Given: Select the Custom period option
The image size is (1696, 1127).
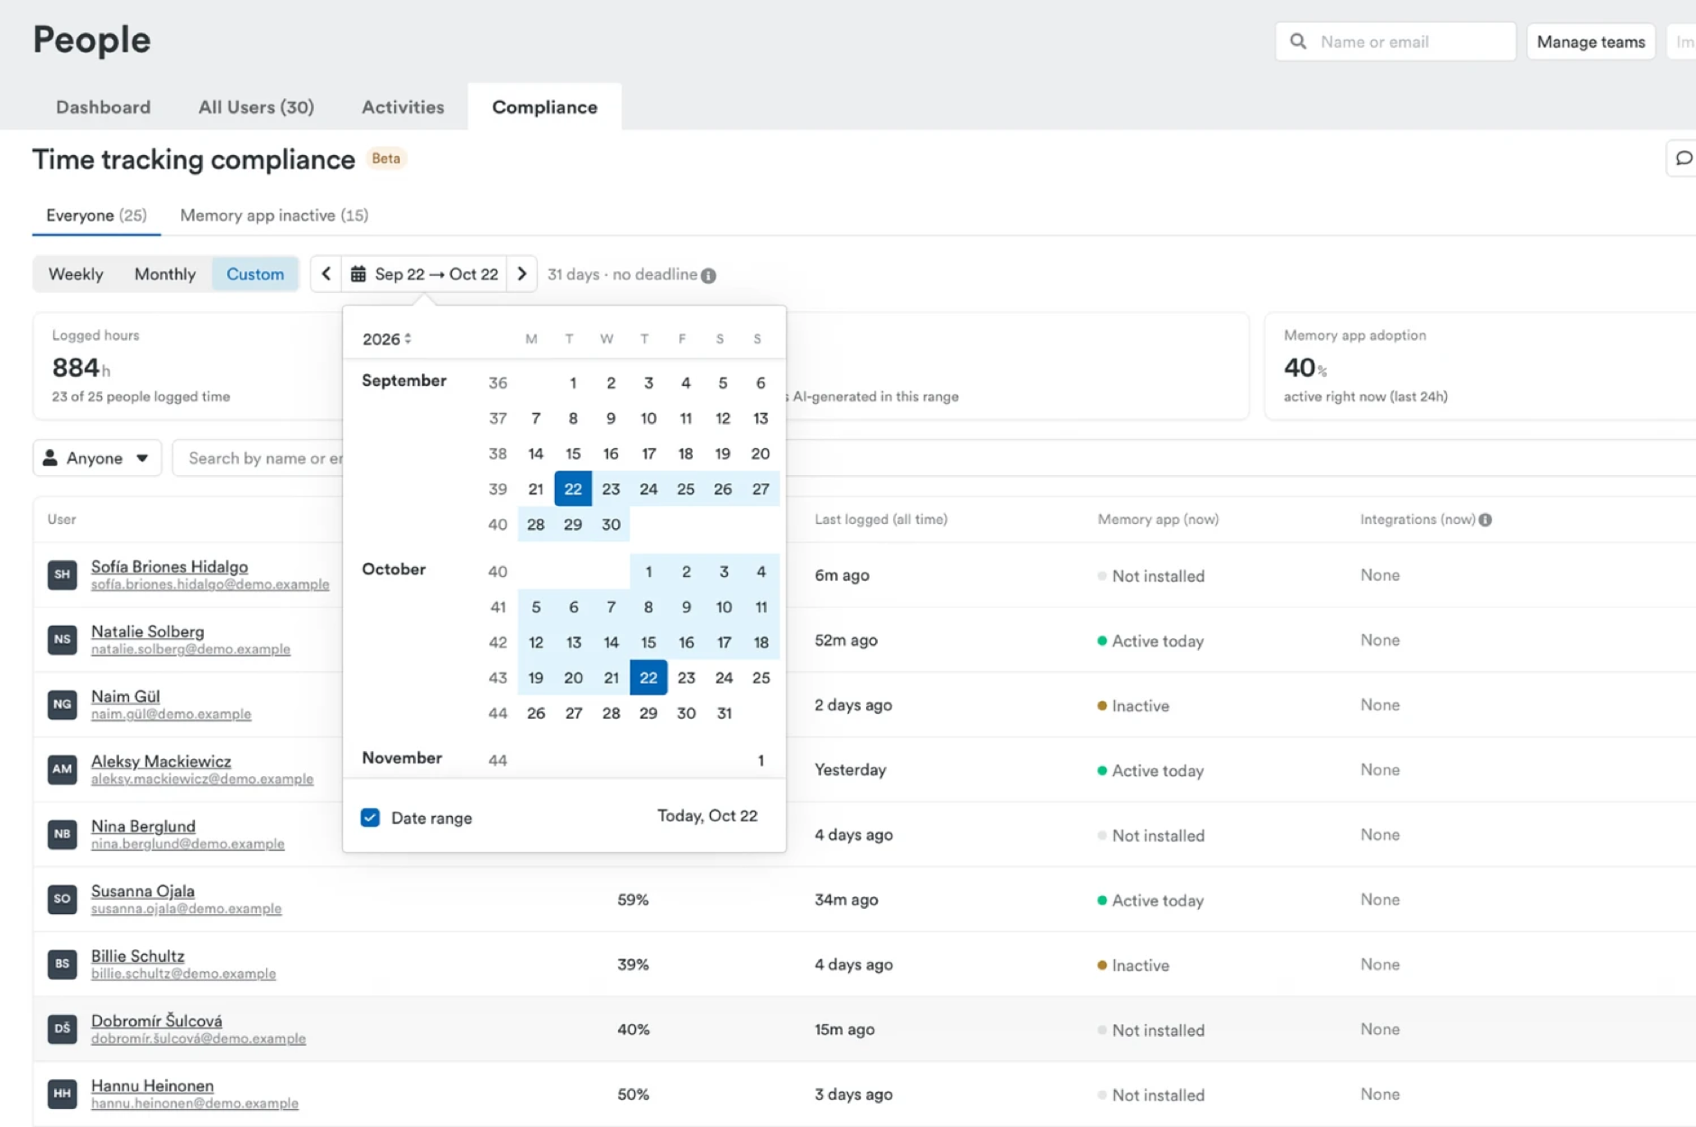Looking at the screenshot, I should coord(255,274).
